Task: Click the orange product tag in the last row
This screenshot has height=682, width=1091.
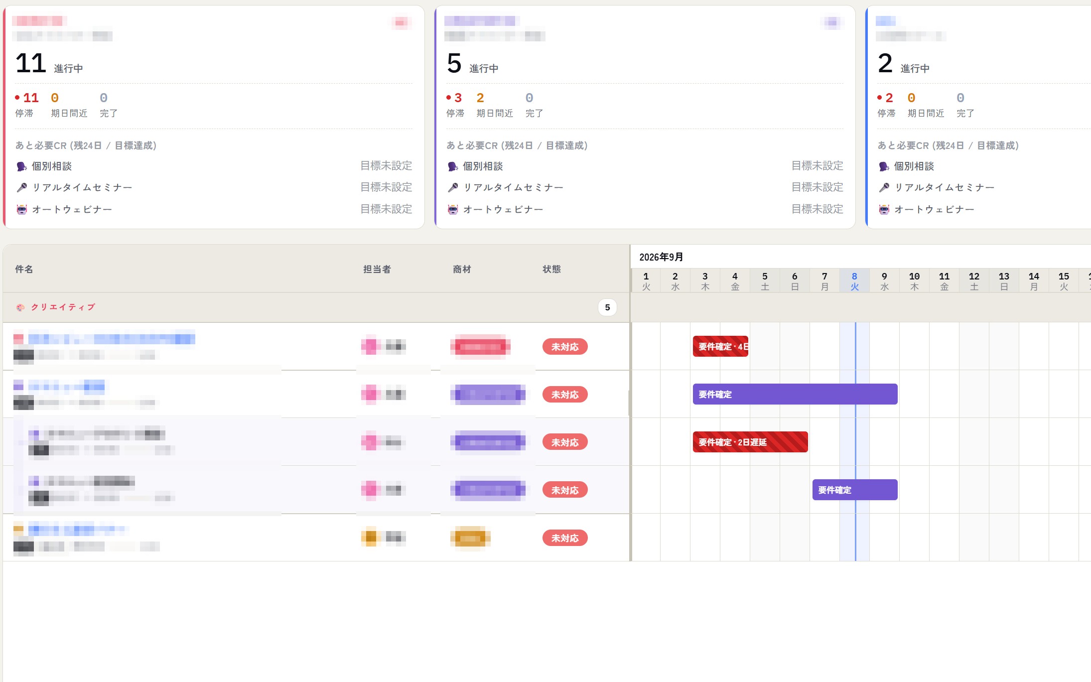Action: pyautogui.click(x=470, y=538)
